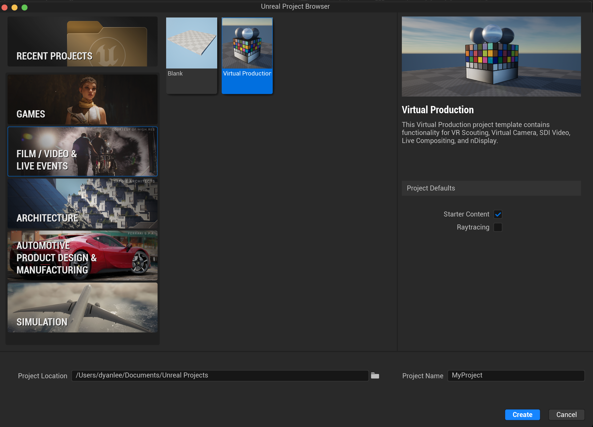Screen dimensions: 593x427
Task: Click the Project Name input field
Action: pos(516,375)
